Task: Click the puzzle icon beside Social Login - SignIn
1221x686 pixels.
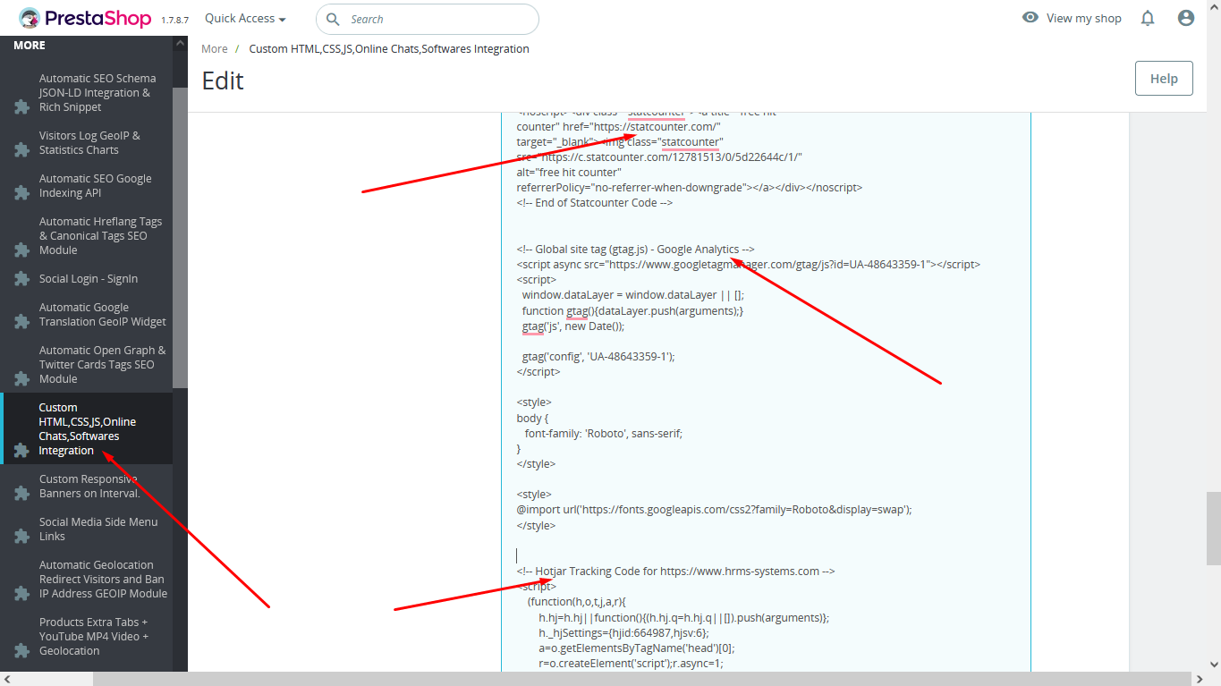Action: 22,279
